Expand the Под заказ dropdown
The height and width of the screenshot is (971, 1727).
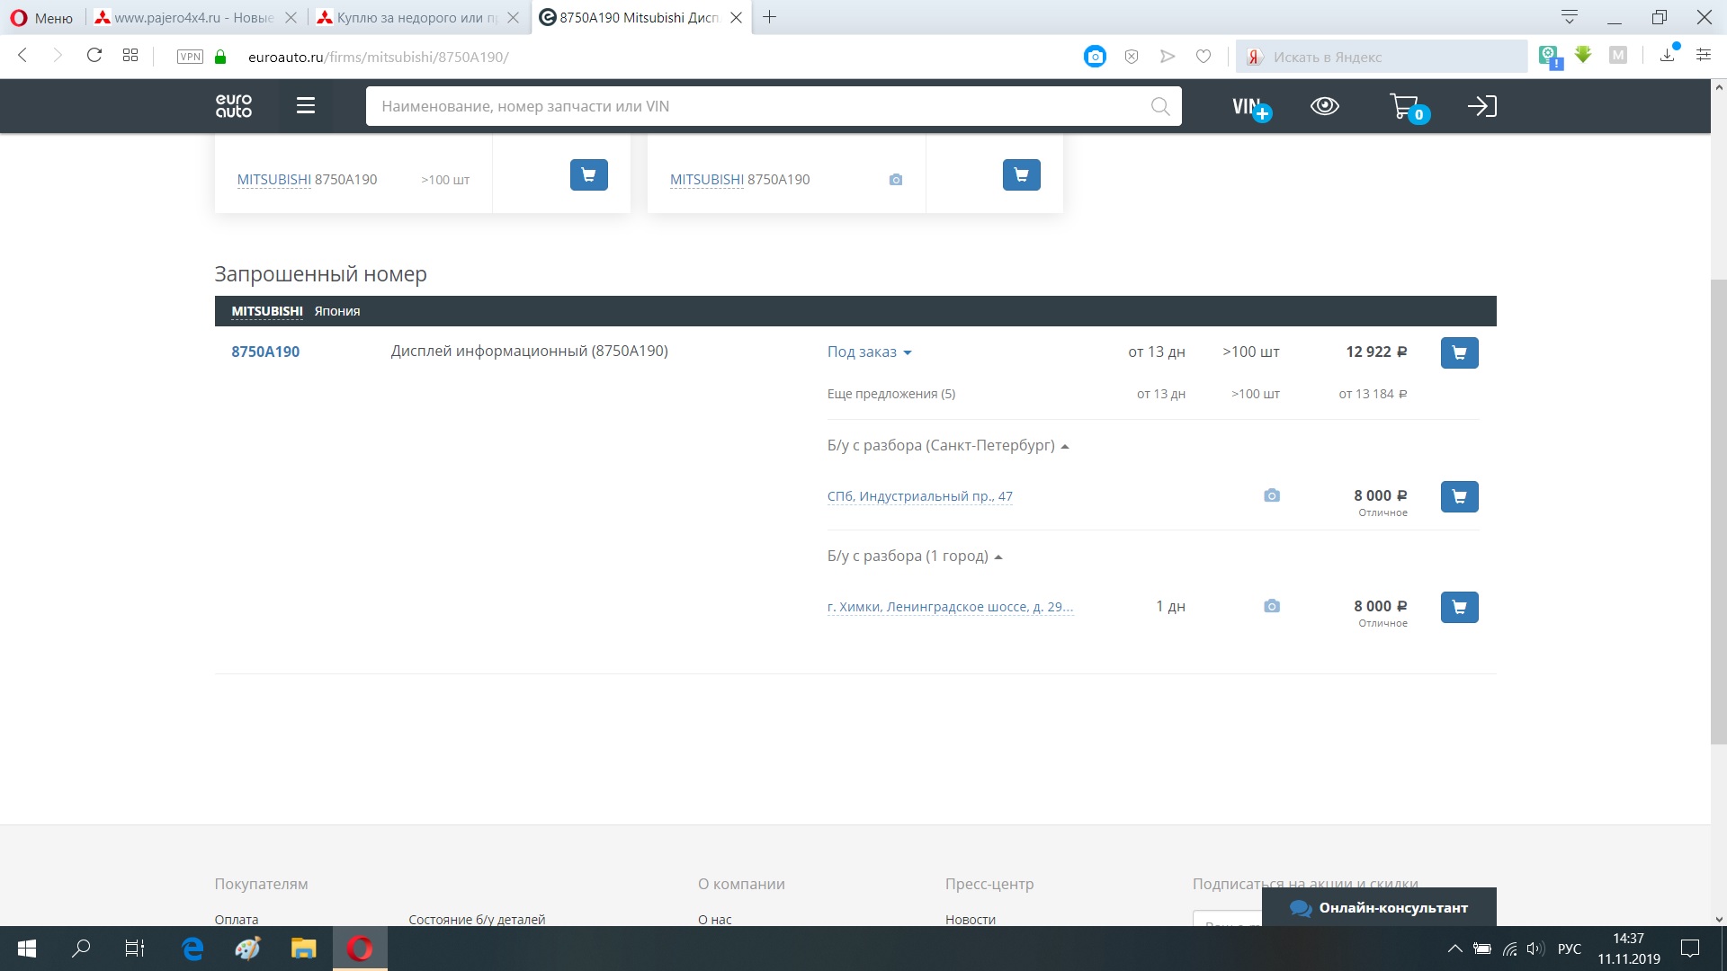(869, 352)
